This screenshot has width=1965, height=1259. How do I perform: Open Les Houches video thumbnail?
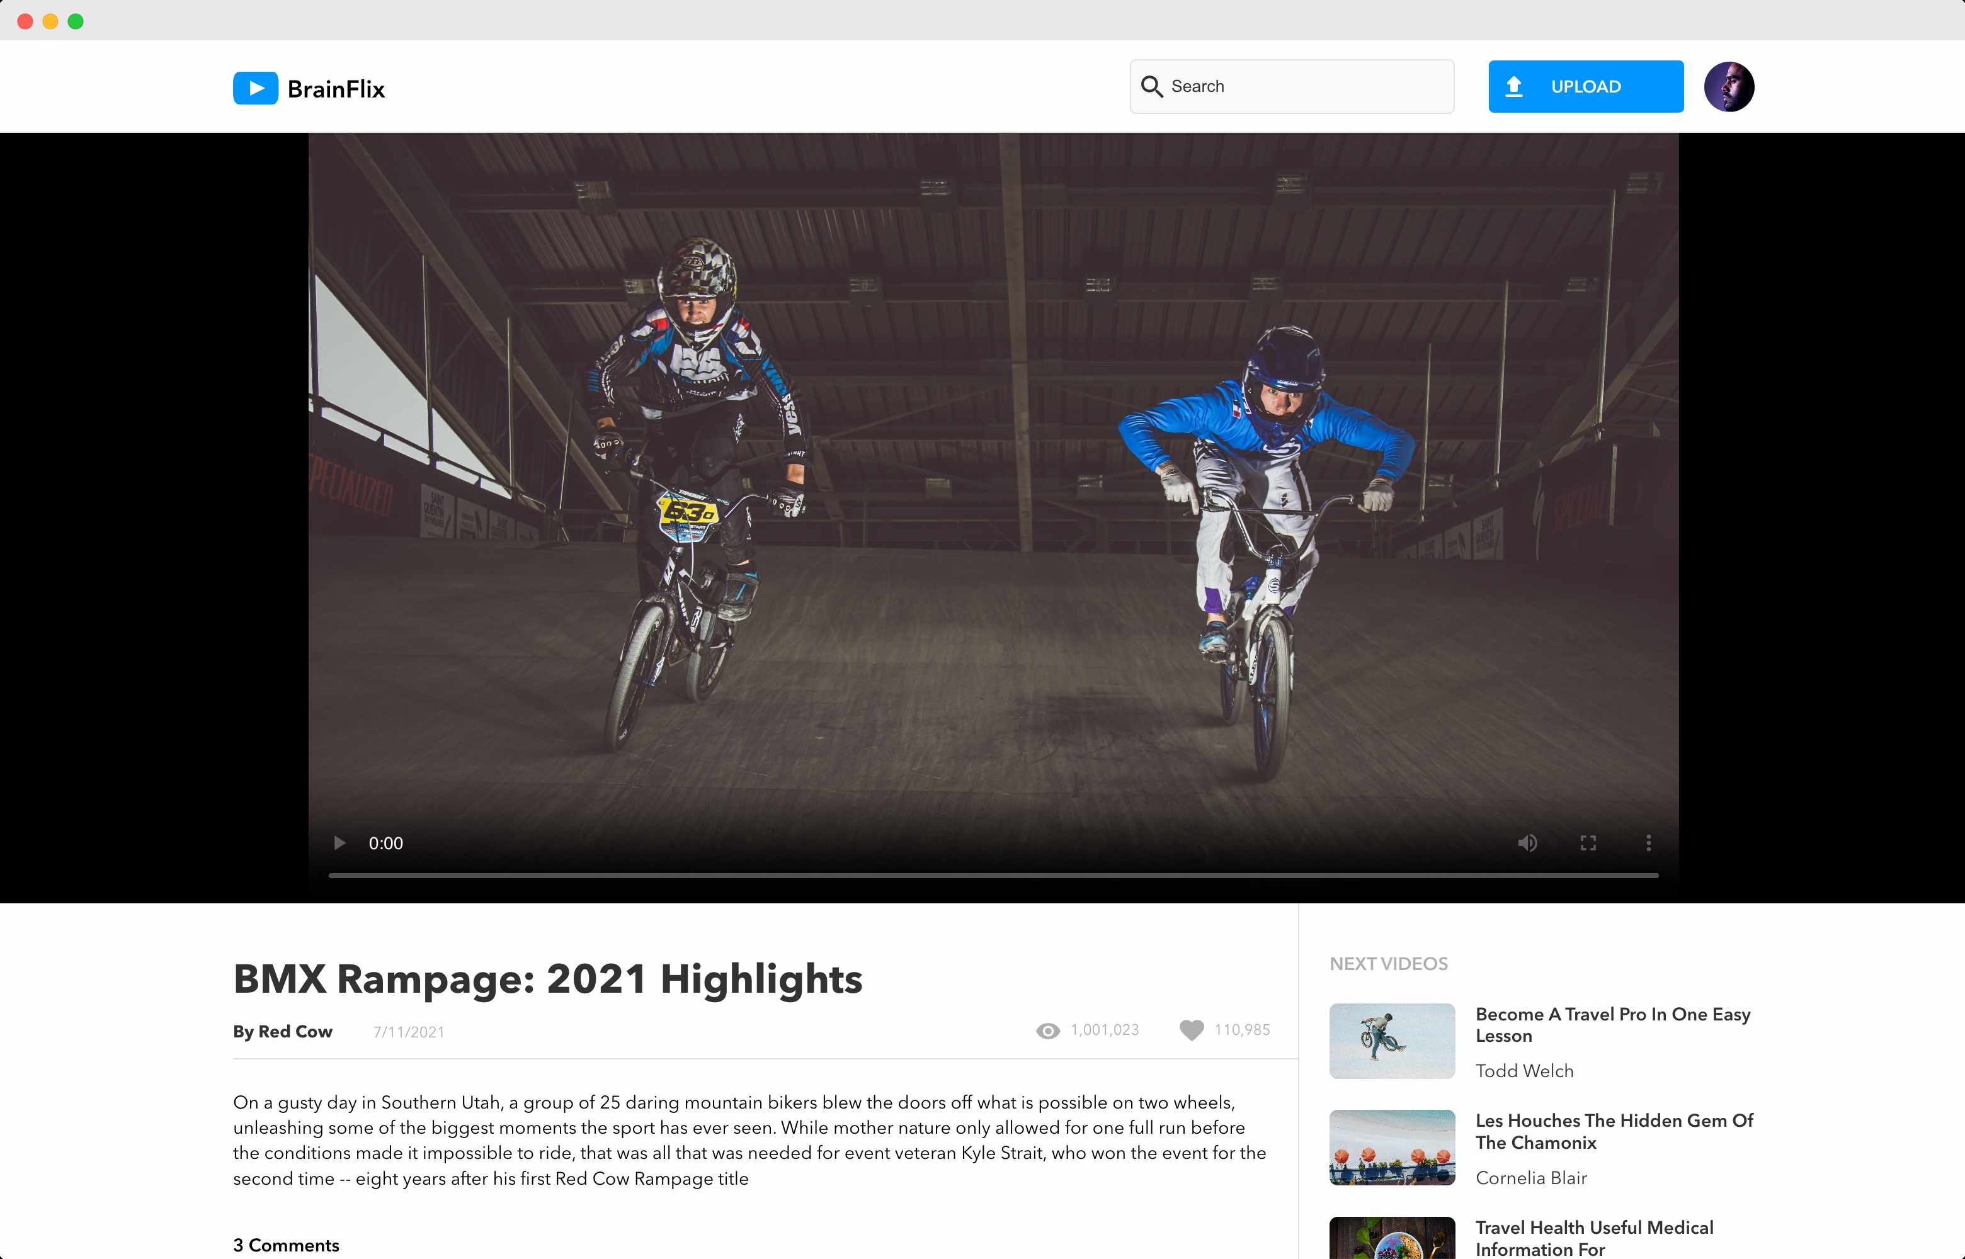point(1392,1148)
